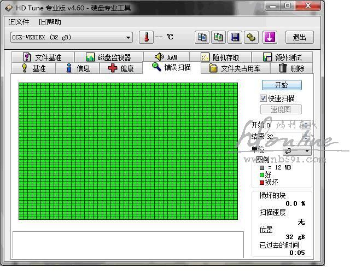This screenshot has height=280, width=350.
Task: Open the 单位 unit gB dropdown
Action: (x=297, y=150)
